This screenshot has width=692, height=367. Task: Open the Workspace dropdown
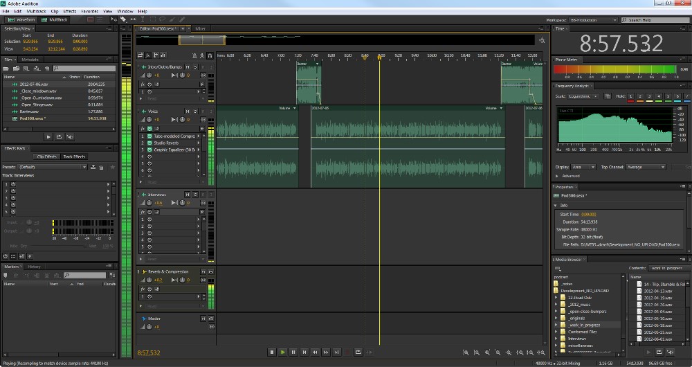point(593,20)
